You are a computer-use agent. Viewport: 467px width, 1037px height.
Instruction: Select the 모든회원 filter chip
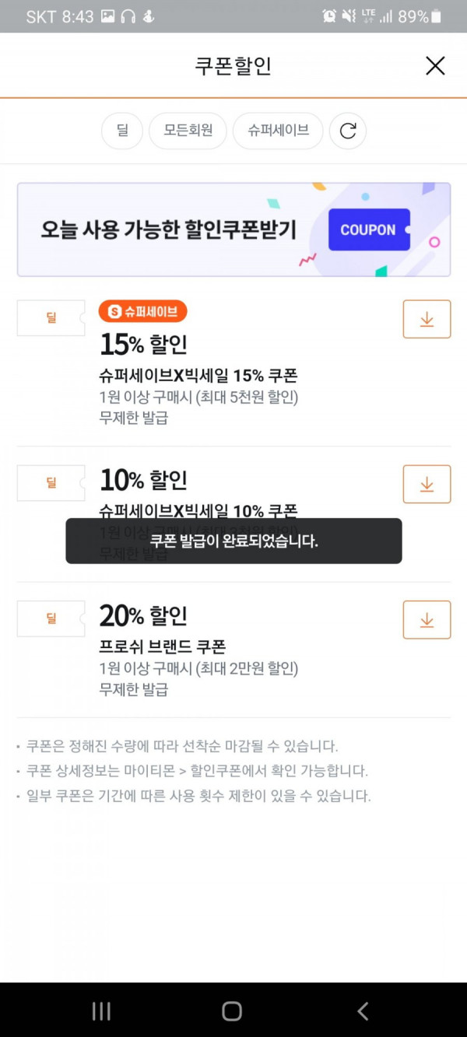[x=188, y=131]
